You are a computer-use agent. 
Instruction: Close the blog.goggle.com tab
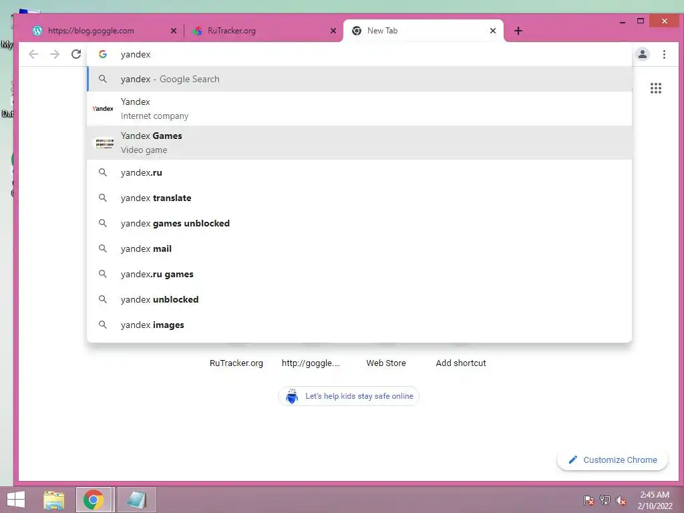(173, 31)
